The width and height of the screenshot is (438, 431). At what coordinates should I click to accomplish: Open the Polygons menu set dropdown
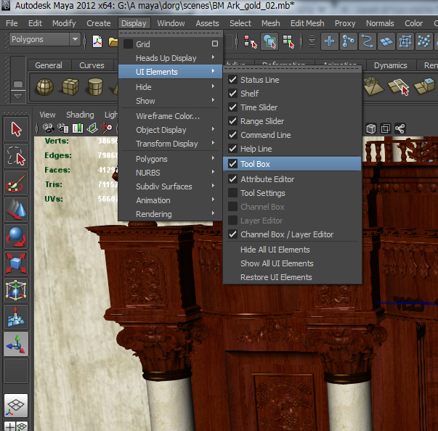click(x=45, y=39)
